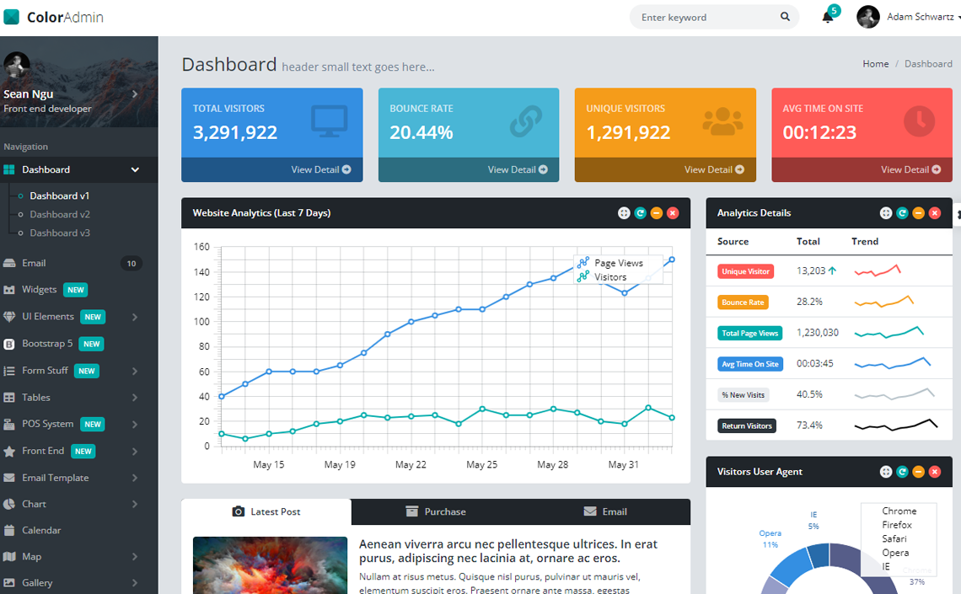961x594 pixels.
Task: Click Adam Schwartz's profile avatar
Action: coord(867,17)
